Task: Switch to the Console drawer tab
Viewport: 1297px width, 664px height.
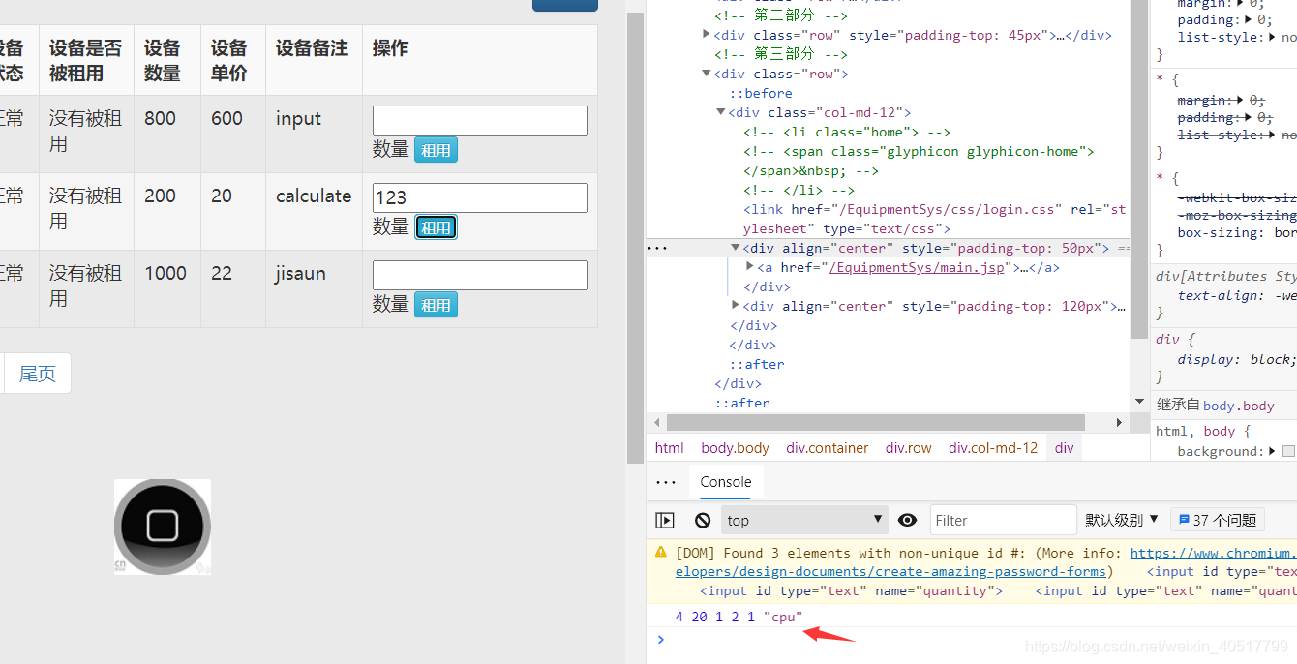Action: tap(726, 482)
